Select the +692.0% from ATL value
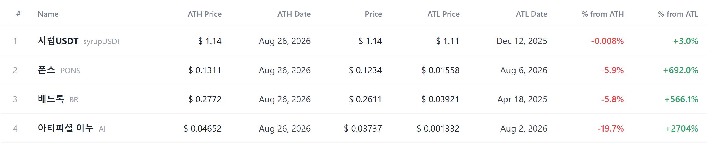This screenshot has width=708, height=144. pyautogui.click(x=680, y=70)
